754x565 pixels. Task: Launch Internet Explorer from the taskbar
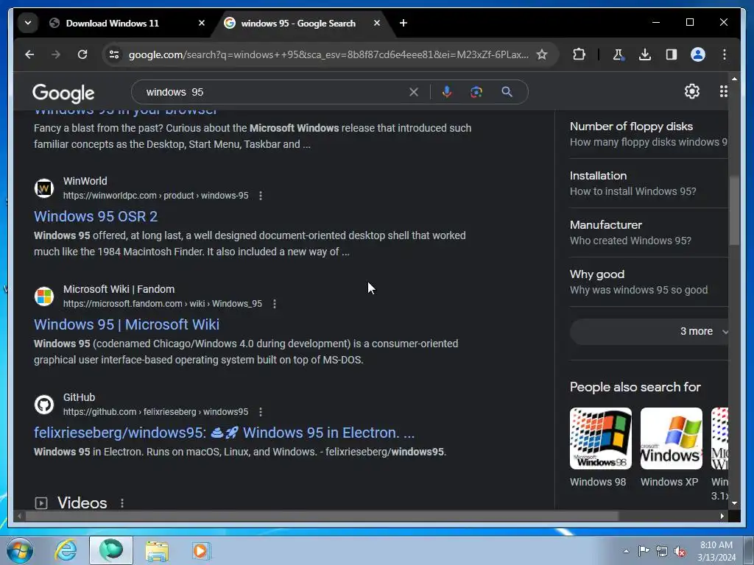(66, 550)
